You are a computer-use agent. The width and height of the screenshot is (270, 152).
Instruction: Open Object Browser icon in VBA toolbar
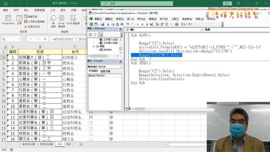pos(167,24)
